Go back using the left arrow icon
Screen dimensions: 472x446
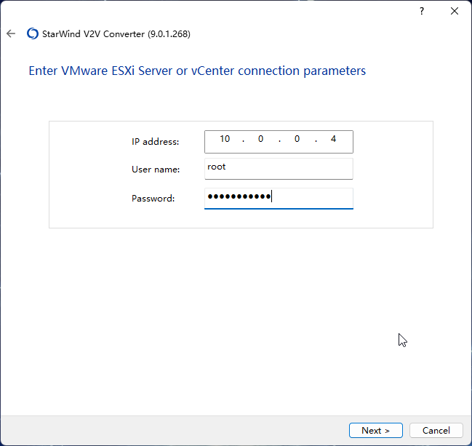pyautogui.click(x=11, y=33)
